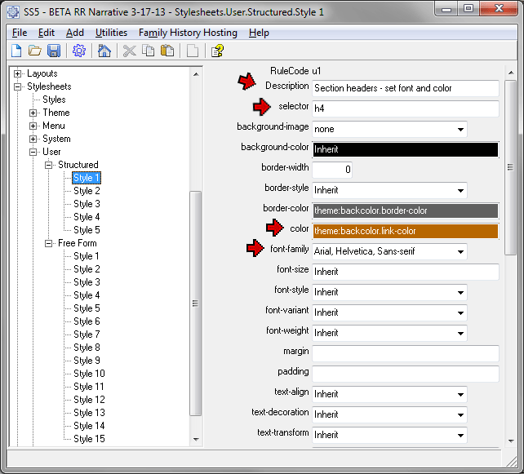The width and height of the screenshot is (524, 474).
Task: Expand the Theme tree node
Action: (33, 113)
